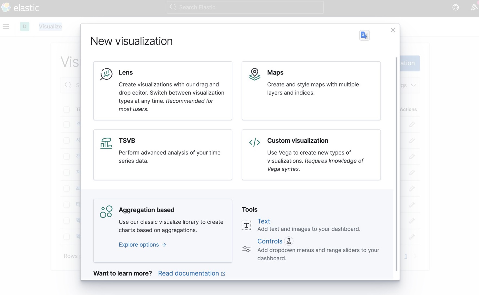The image size is (479, 295).
Task: Click the first row edit pencil icon
Action: click(x=412, y=124)
